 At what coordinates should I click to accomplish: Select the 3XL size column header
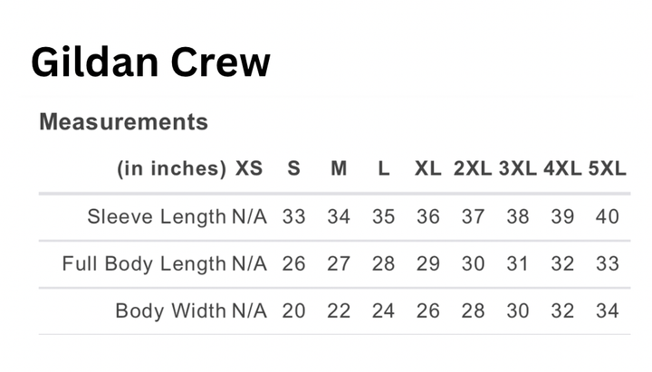pyautogui.click(x=518, y=169)
